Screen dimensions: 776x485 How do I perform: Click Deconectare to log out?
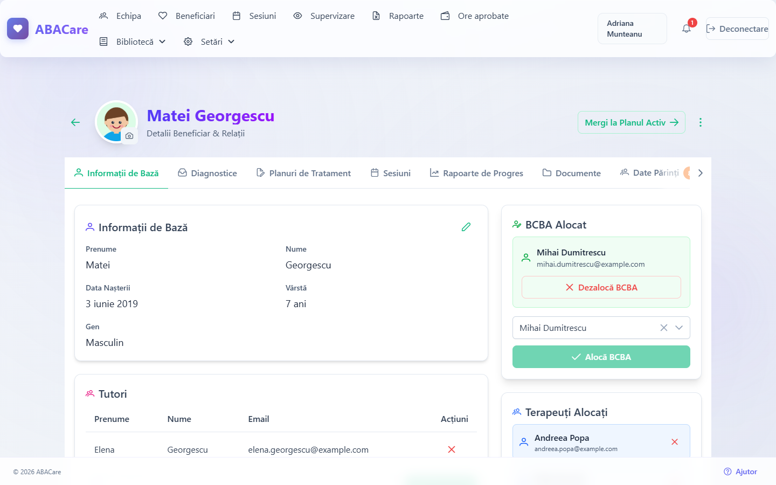click(737, 29)
